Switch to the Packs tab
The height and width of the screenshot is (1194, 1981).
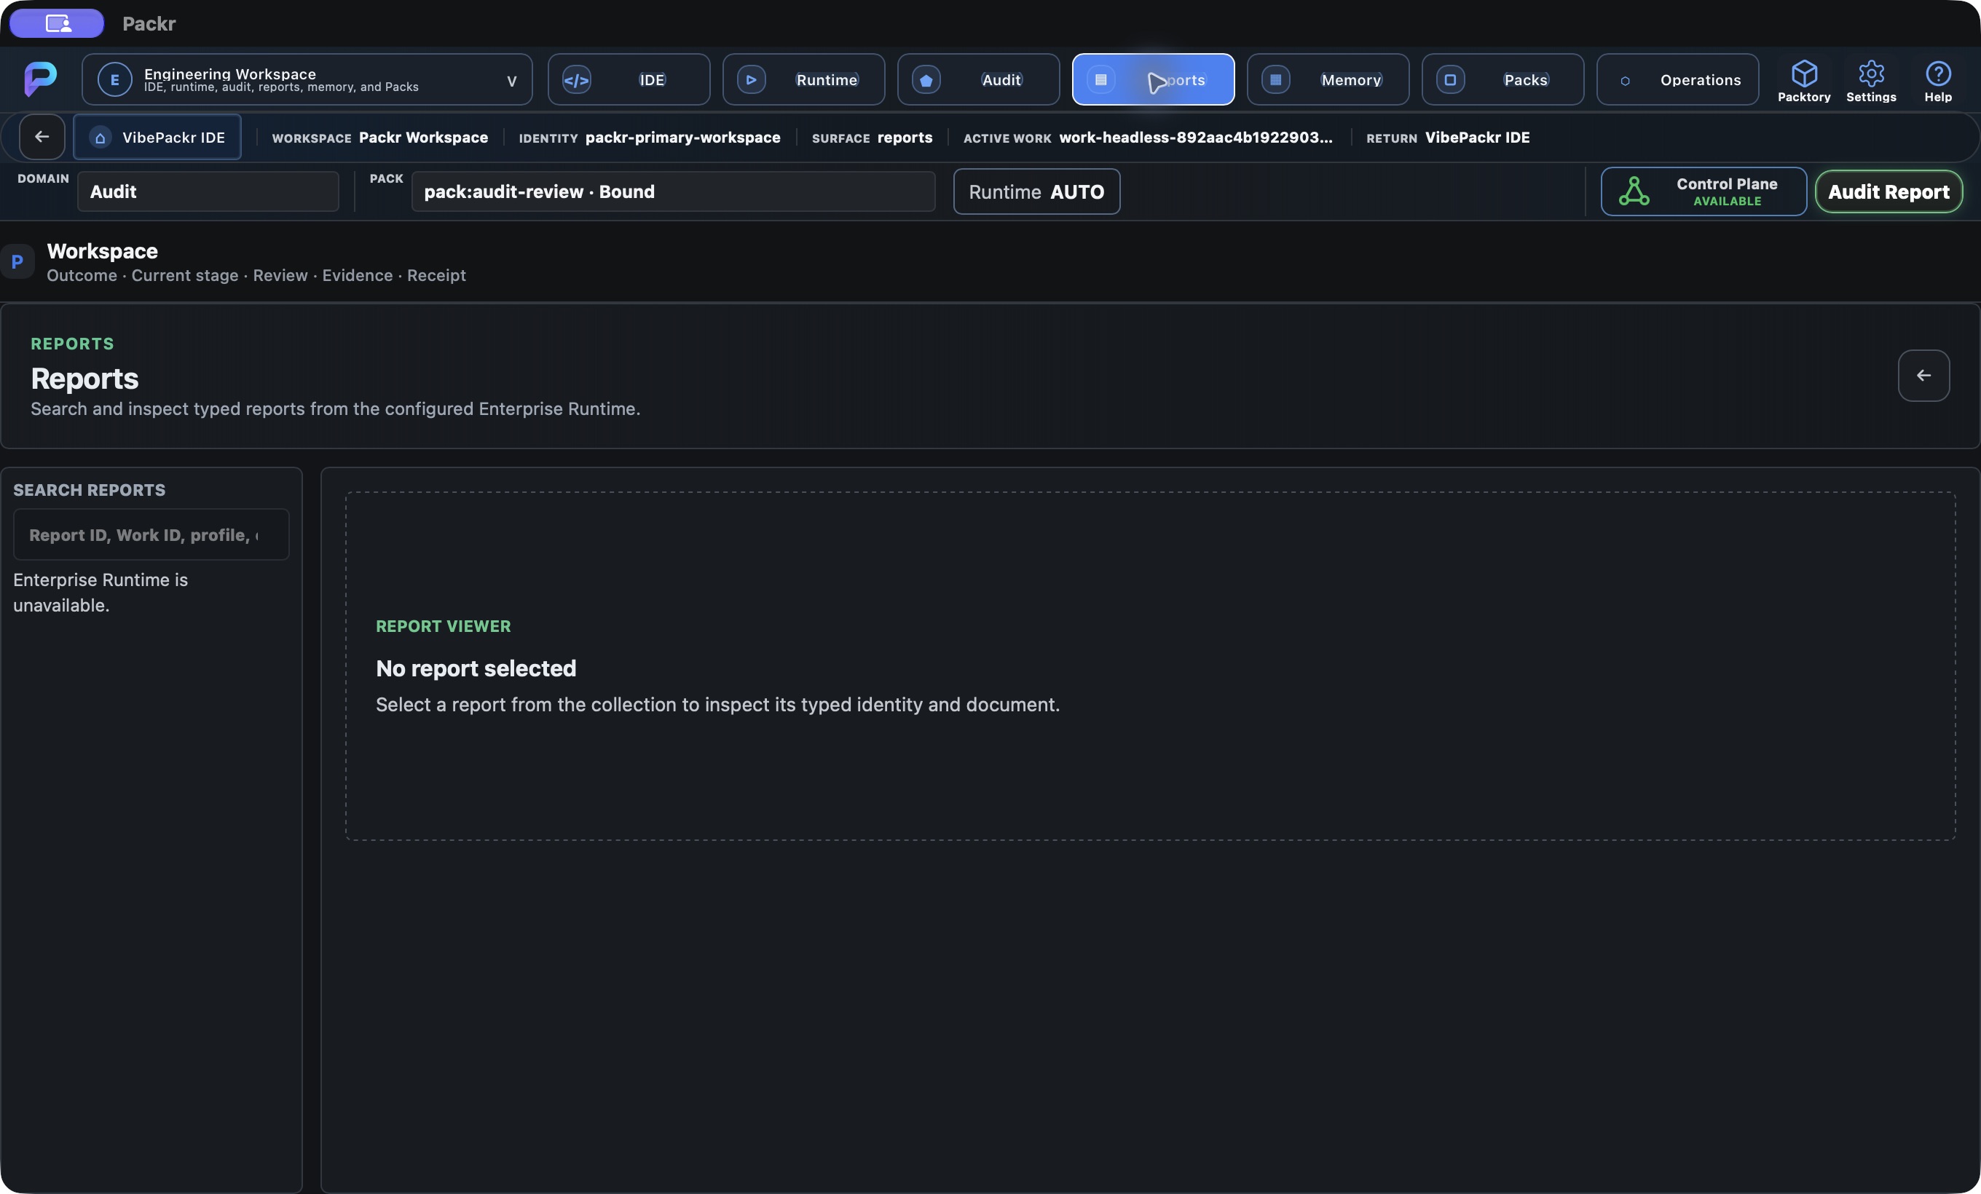point(1503,79)
